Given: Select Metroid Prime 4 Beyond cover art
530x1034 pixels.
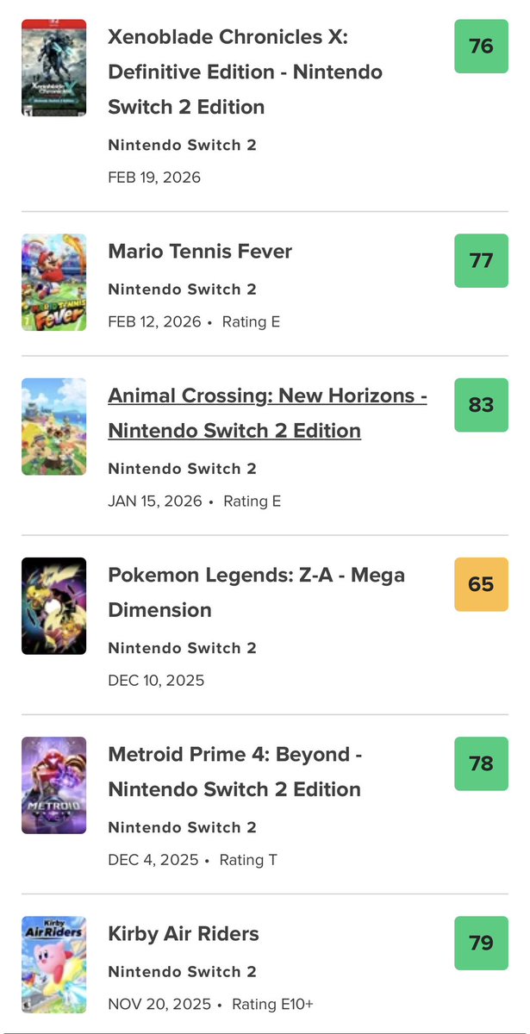Looking at the screenshot, I should pos(54,785).
